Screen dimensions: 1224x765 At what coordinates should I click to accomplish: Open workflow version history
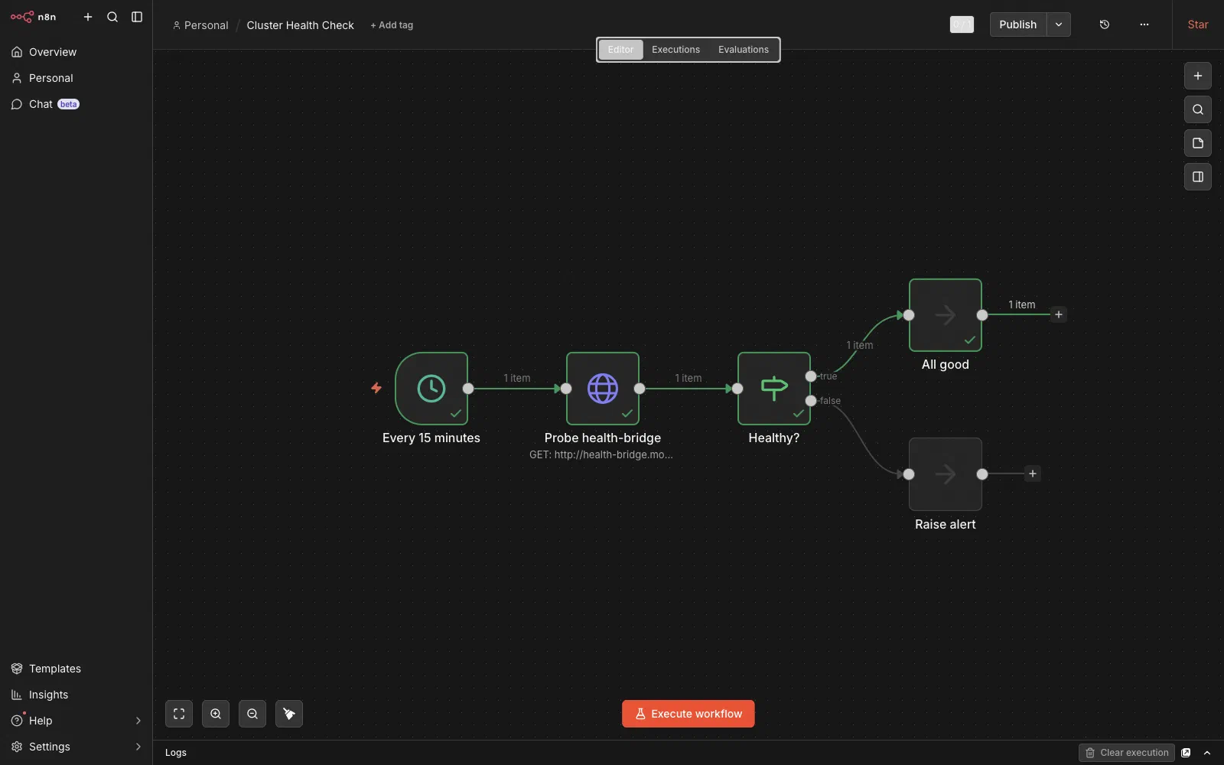pos(1105,24)
